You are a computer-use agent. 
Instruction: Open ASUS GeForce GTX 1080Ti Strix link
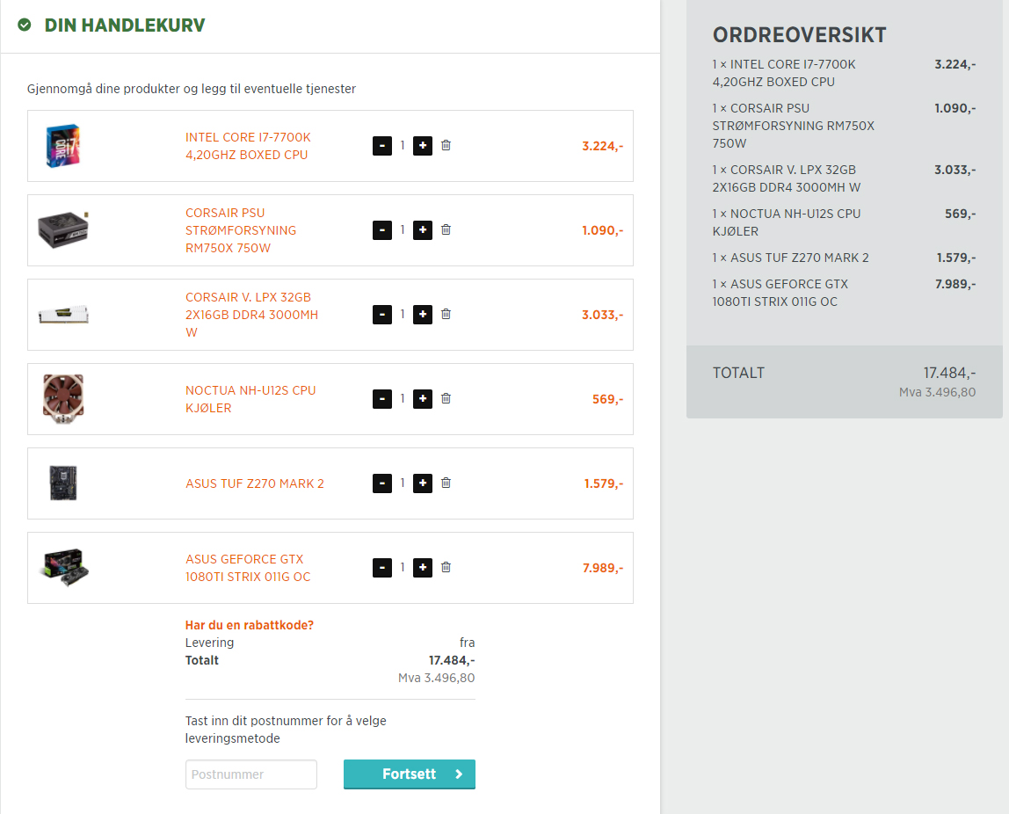click(x=248, y=568)
